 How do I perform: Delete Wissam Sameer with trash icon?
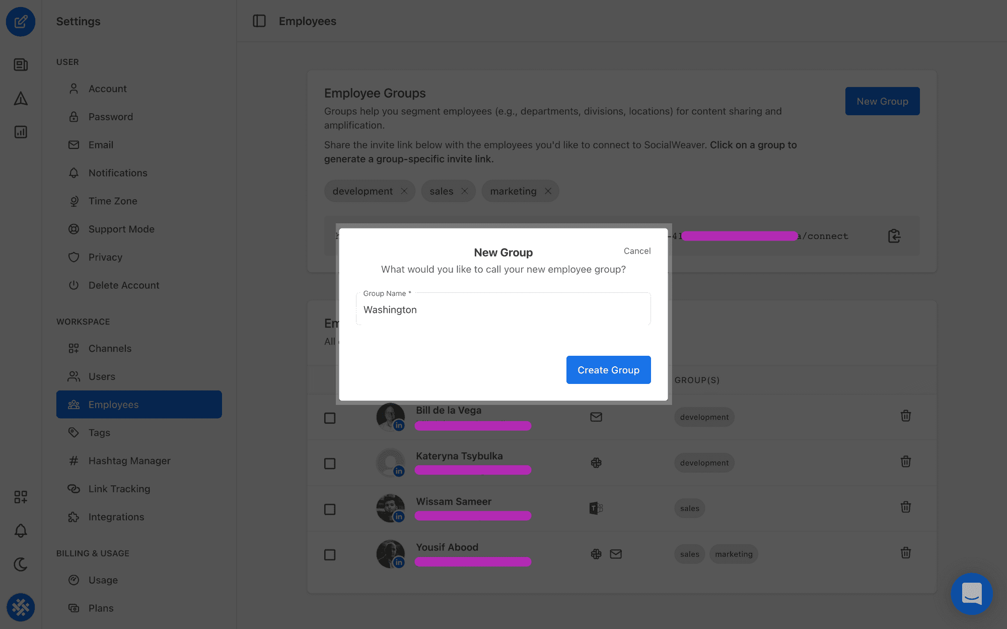click(906, 507)
